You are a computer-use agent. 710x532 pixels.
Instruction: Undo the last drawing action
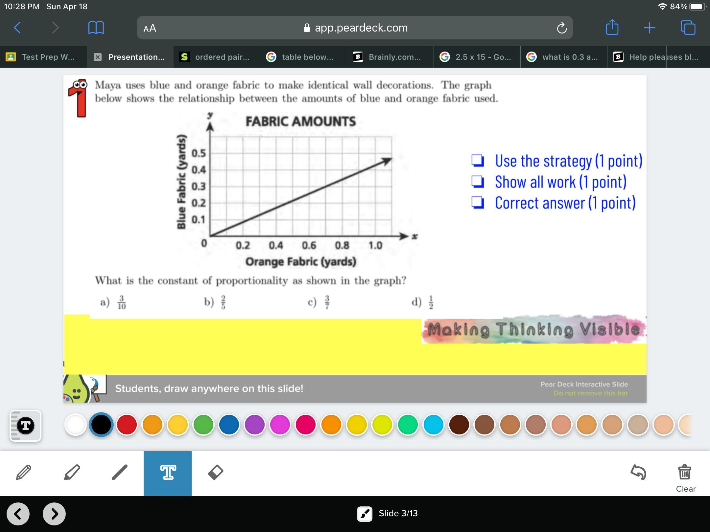tap(638, 472)
